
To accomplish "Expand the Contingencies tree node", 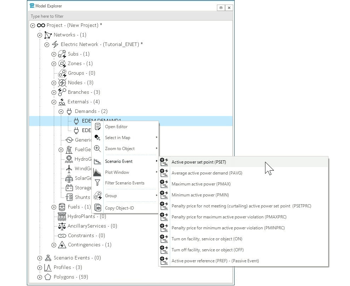I will [54, 245].
